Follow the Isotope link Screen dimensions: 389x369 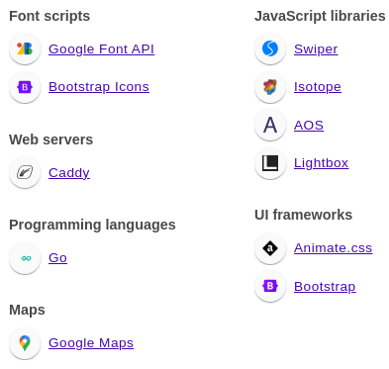[318, 87]
